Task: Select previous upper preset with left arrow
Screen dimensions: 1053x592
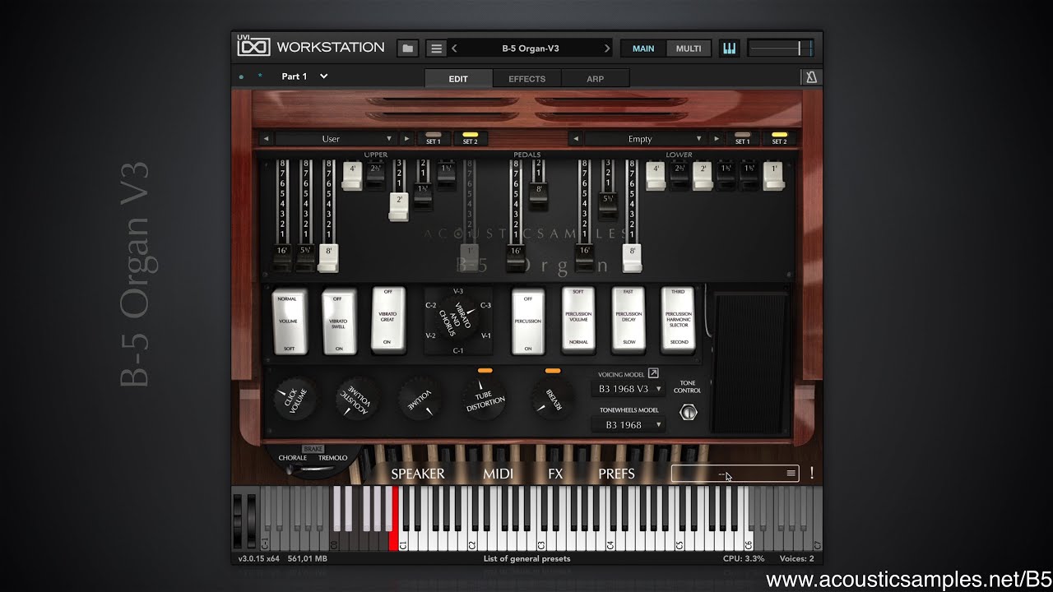Action: [x=267, y=139]
